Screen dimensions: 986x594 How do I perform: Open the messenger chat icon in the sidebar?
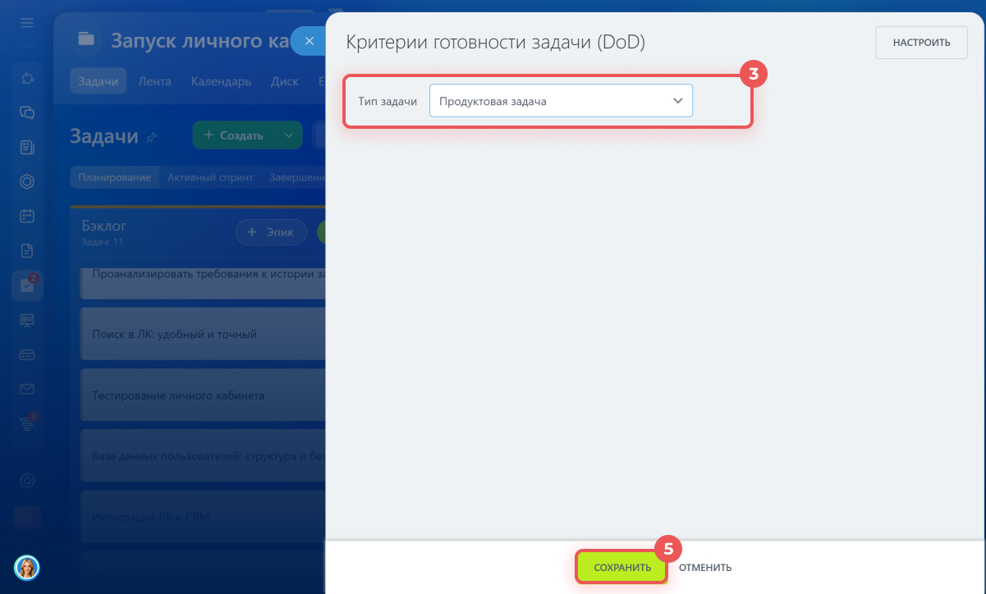(x=27, y=113)
